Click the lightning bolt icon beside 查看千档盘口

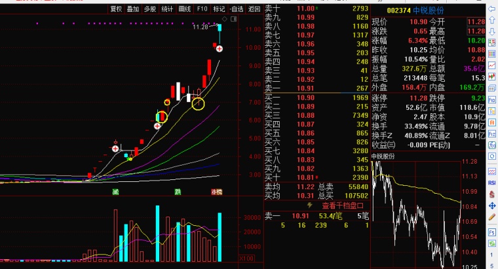coord(310,206)
